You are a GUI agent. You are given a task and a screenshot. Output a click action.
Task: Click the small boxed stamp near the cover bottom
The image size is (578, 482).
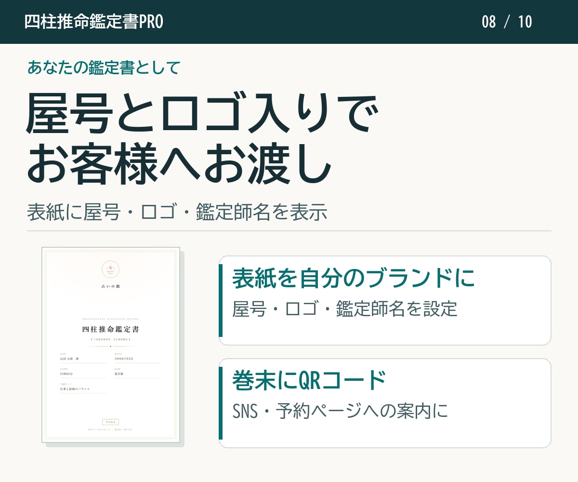pos(111,422)
